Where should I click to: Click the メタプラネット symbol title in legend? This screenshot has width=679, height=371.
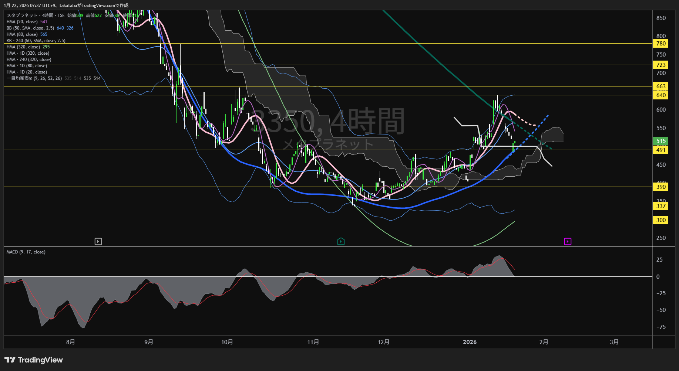click(x=22, y=16)
